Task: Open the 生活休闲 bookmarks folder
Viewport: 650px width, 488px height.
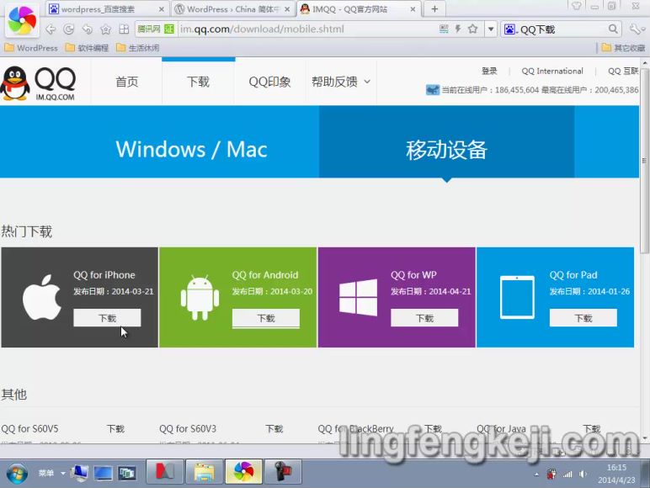Action: click(x=137, y=48)
